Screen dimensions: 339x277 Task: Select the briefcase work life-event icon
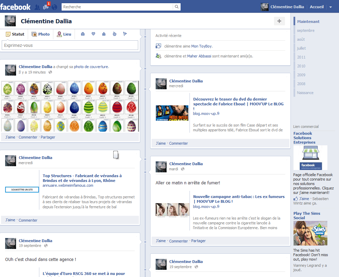coord(83,34)
